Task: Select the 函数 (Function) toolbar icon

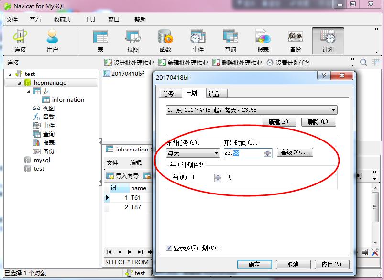Action: pos(165,41)
